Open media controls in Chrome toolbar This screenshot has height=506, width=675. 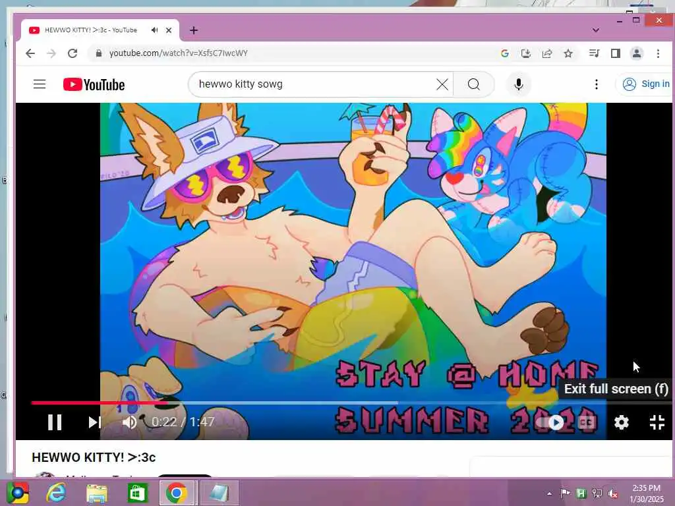click(x=594, y=53)
